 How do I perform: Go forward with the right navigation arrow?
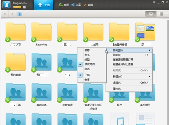pos(12,14)
